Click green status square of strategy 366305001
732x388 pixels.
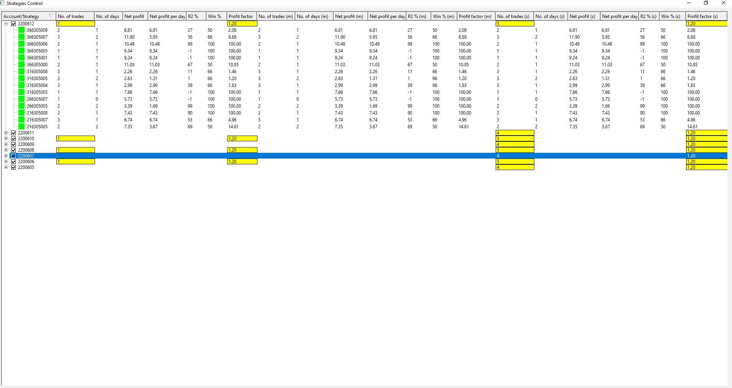click(21, 58)
